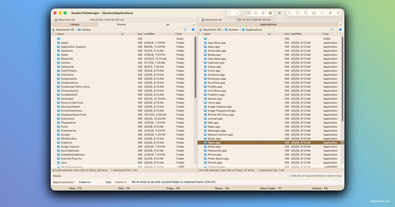Click System in right panel breadcrumb
Viewport: 395px width, 207px height.
(x=233, y=30)
